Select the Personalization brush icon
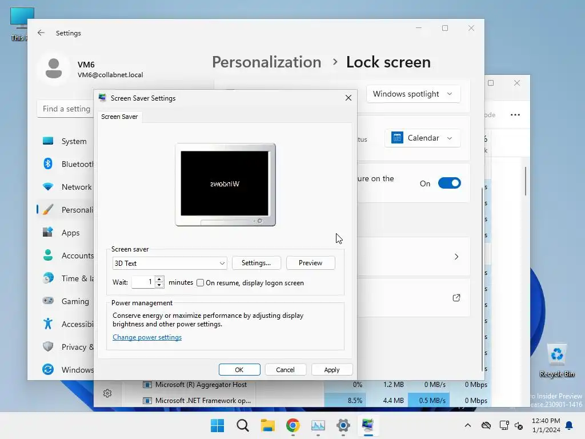Image resolution: width=585 pixels, height=439 pixels. 48,209
